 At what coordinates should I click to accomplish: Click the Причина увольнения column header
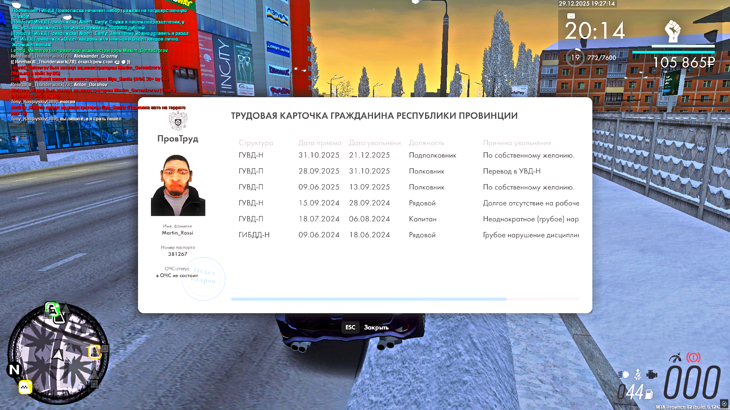point(517,143)
